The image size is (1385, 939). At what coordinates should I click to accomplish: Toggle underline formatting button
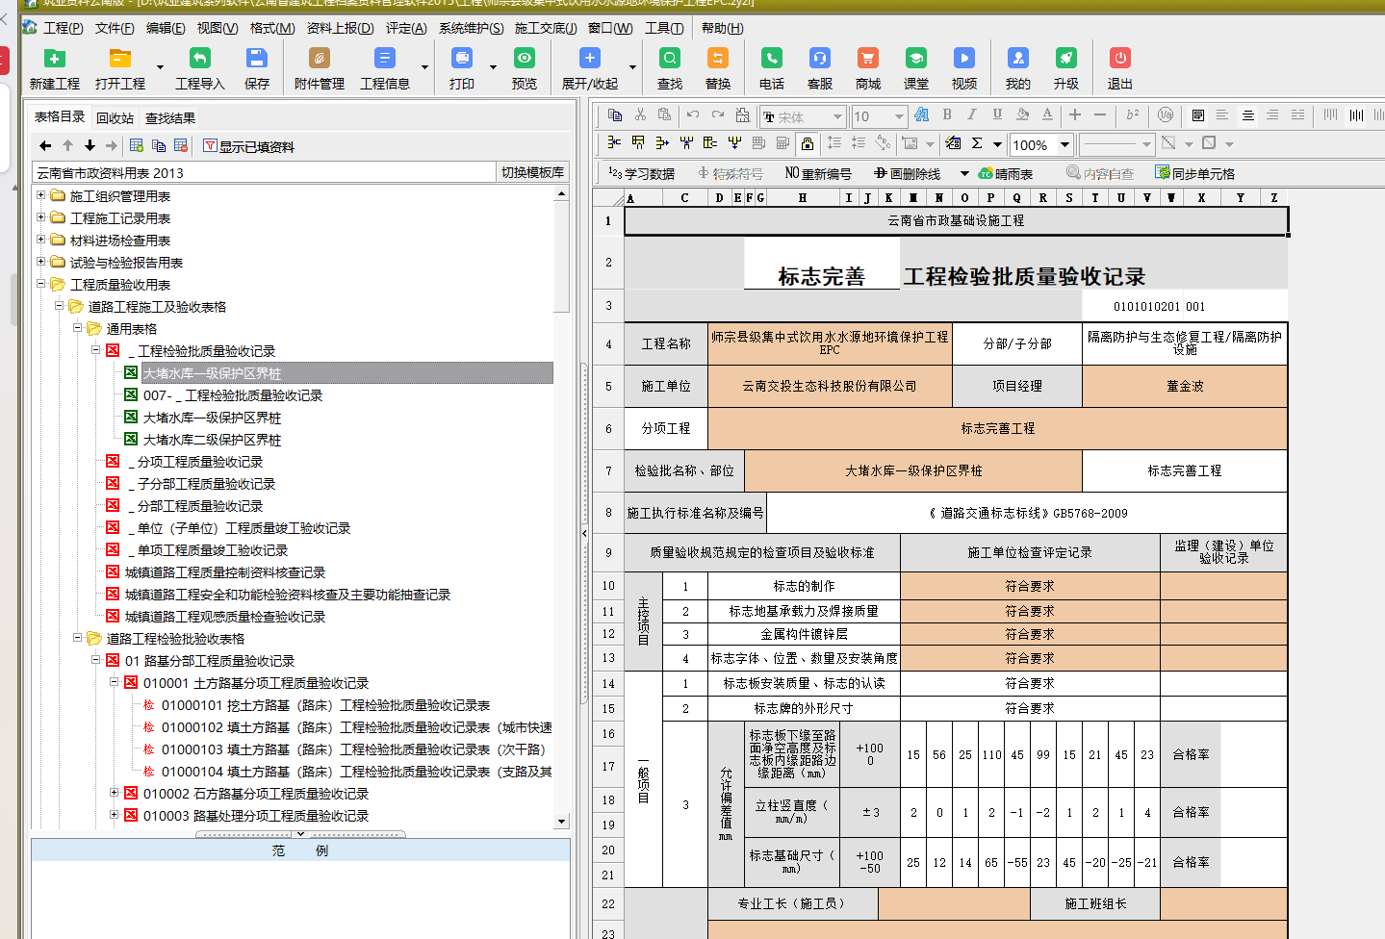[997, 115]
